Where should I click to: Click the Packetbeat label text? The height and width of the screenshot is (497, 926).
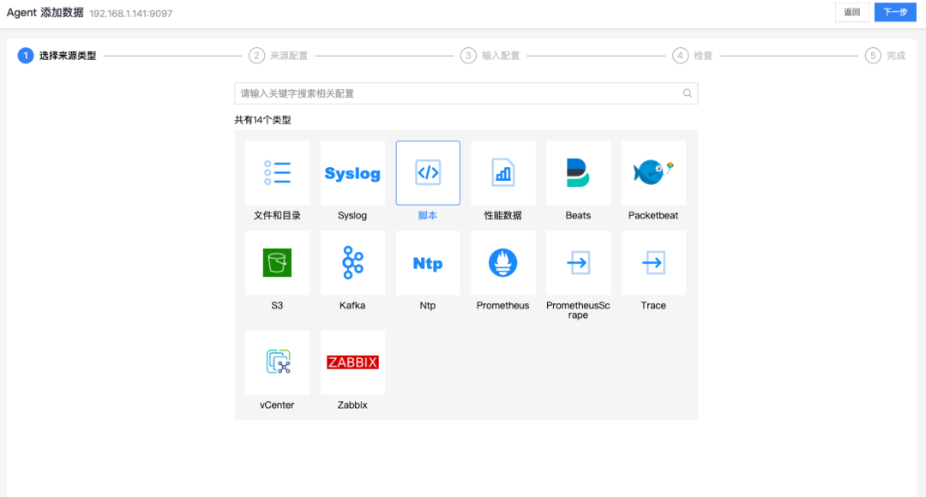pyautogui.click(x=653, y=215)
